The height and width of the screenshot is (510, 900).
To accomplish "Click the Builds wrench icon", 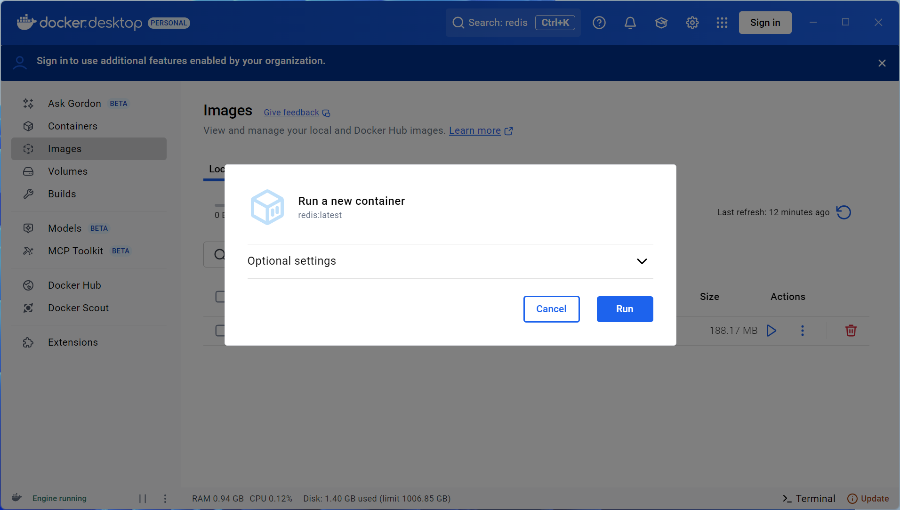I will 28,194.
